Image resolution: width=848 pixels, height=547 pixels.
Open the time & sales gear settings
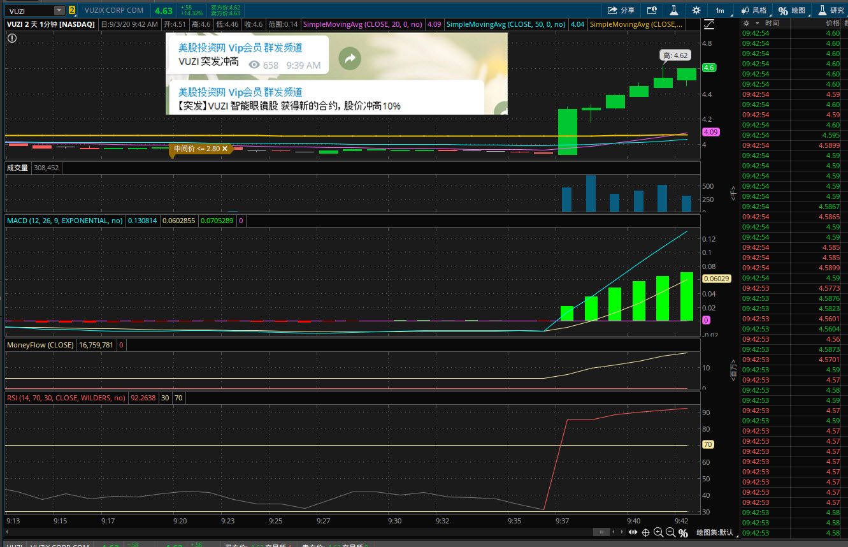click(x=745, y=23)
